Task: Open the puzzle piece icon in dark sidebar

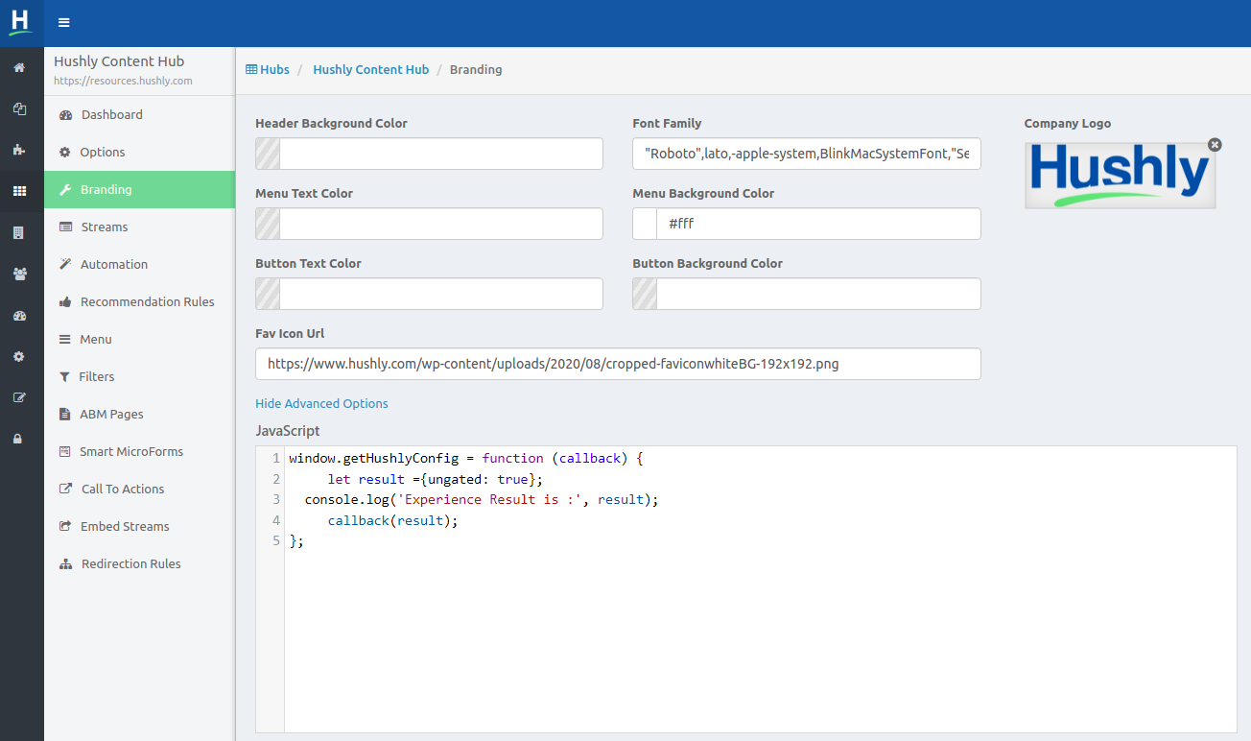Action: [19, 150]
